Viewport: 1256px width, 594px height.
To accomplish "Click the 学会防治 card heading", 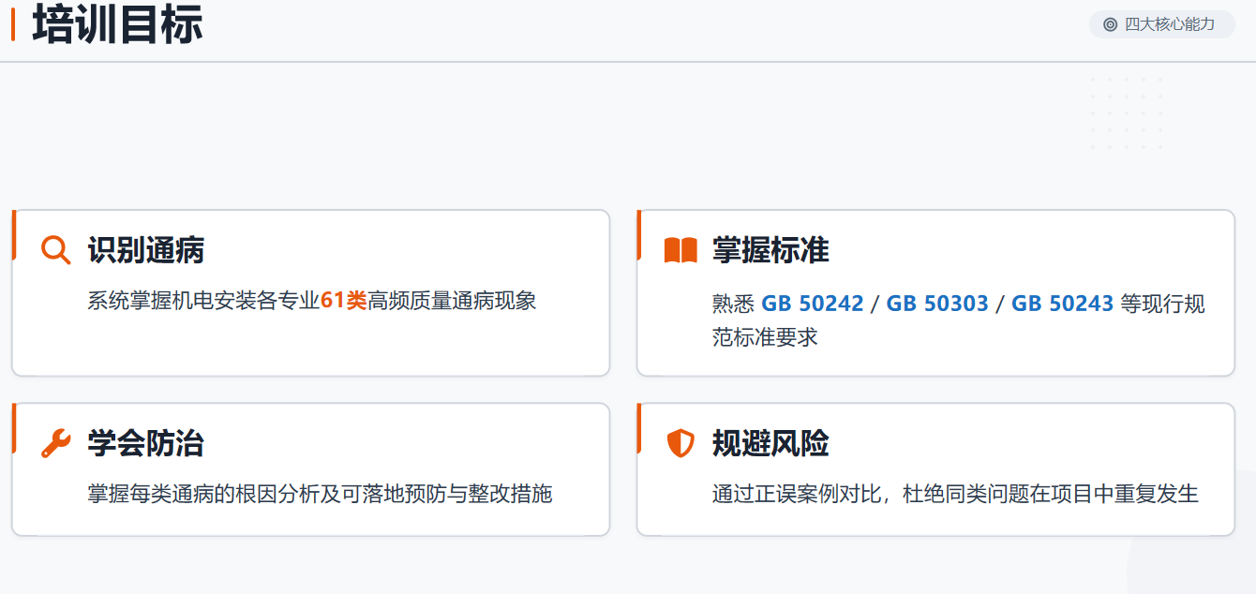I will coord(146,443).
